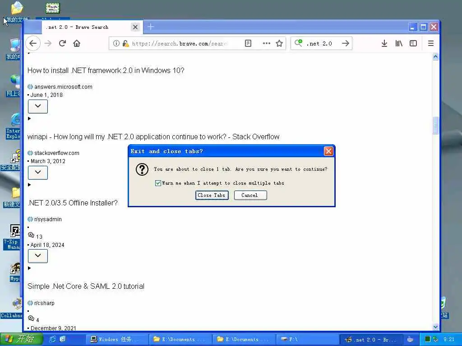This screenshot has width=462, height=346.
Task: Click the stackoverflow.com source label
Action: [x=56, y=153]
